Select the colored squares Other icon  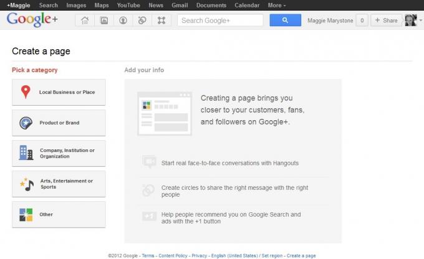click(x=26, y=215)
